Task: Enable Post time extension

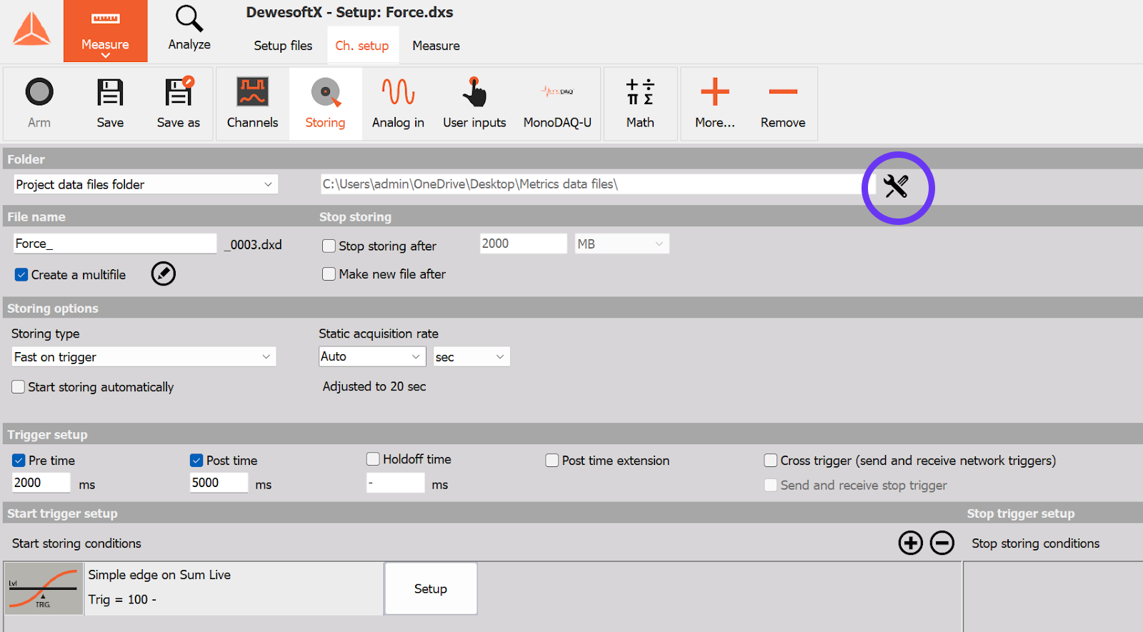Action: [552, 461]
